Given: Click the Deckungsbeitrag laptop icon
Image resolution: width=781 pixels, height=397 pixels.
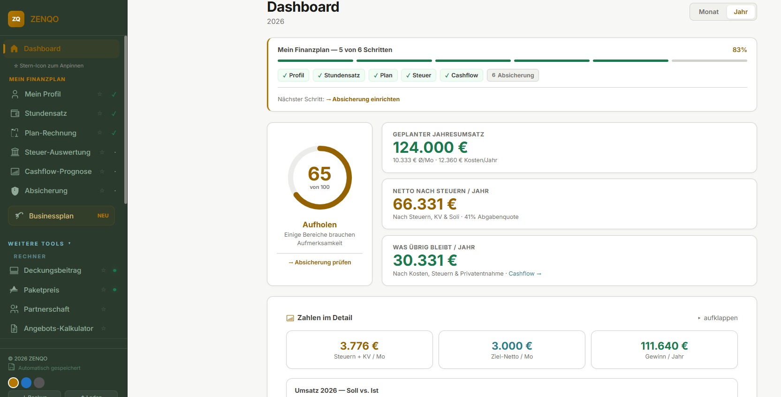Looking at the screenshot, I should pyautogui.click(x=14, y=270).
